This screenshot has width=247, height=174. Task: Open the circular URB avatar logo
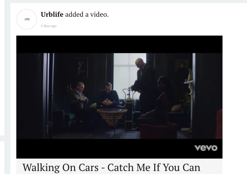coord(27,19)
